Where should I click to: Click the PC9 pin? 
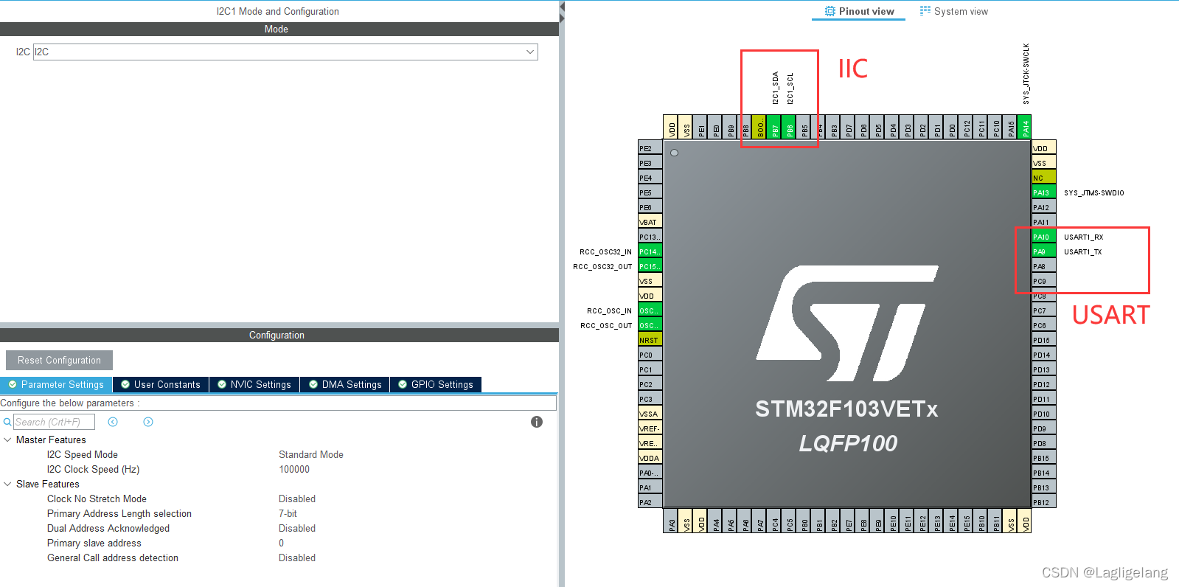tap(1044, 281)
